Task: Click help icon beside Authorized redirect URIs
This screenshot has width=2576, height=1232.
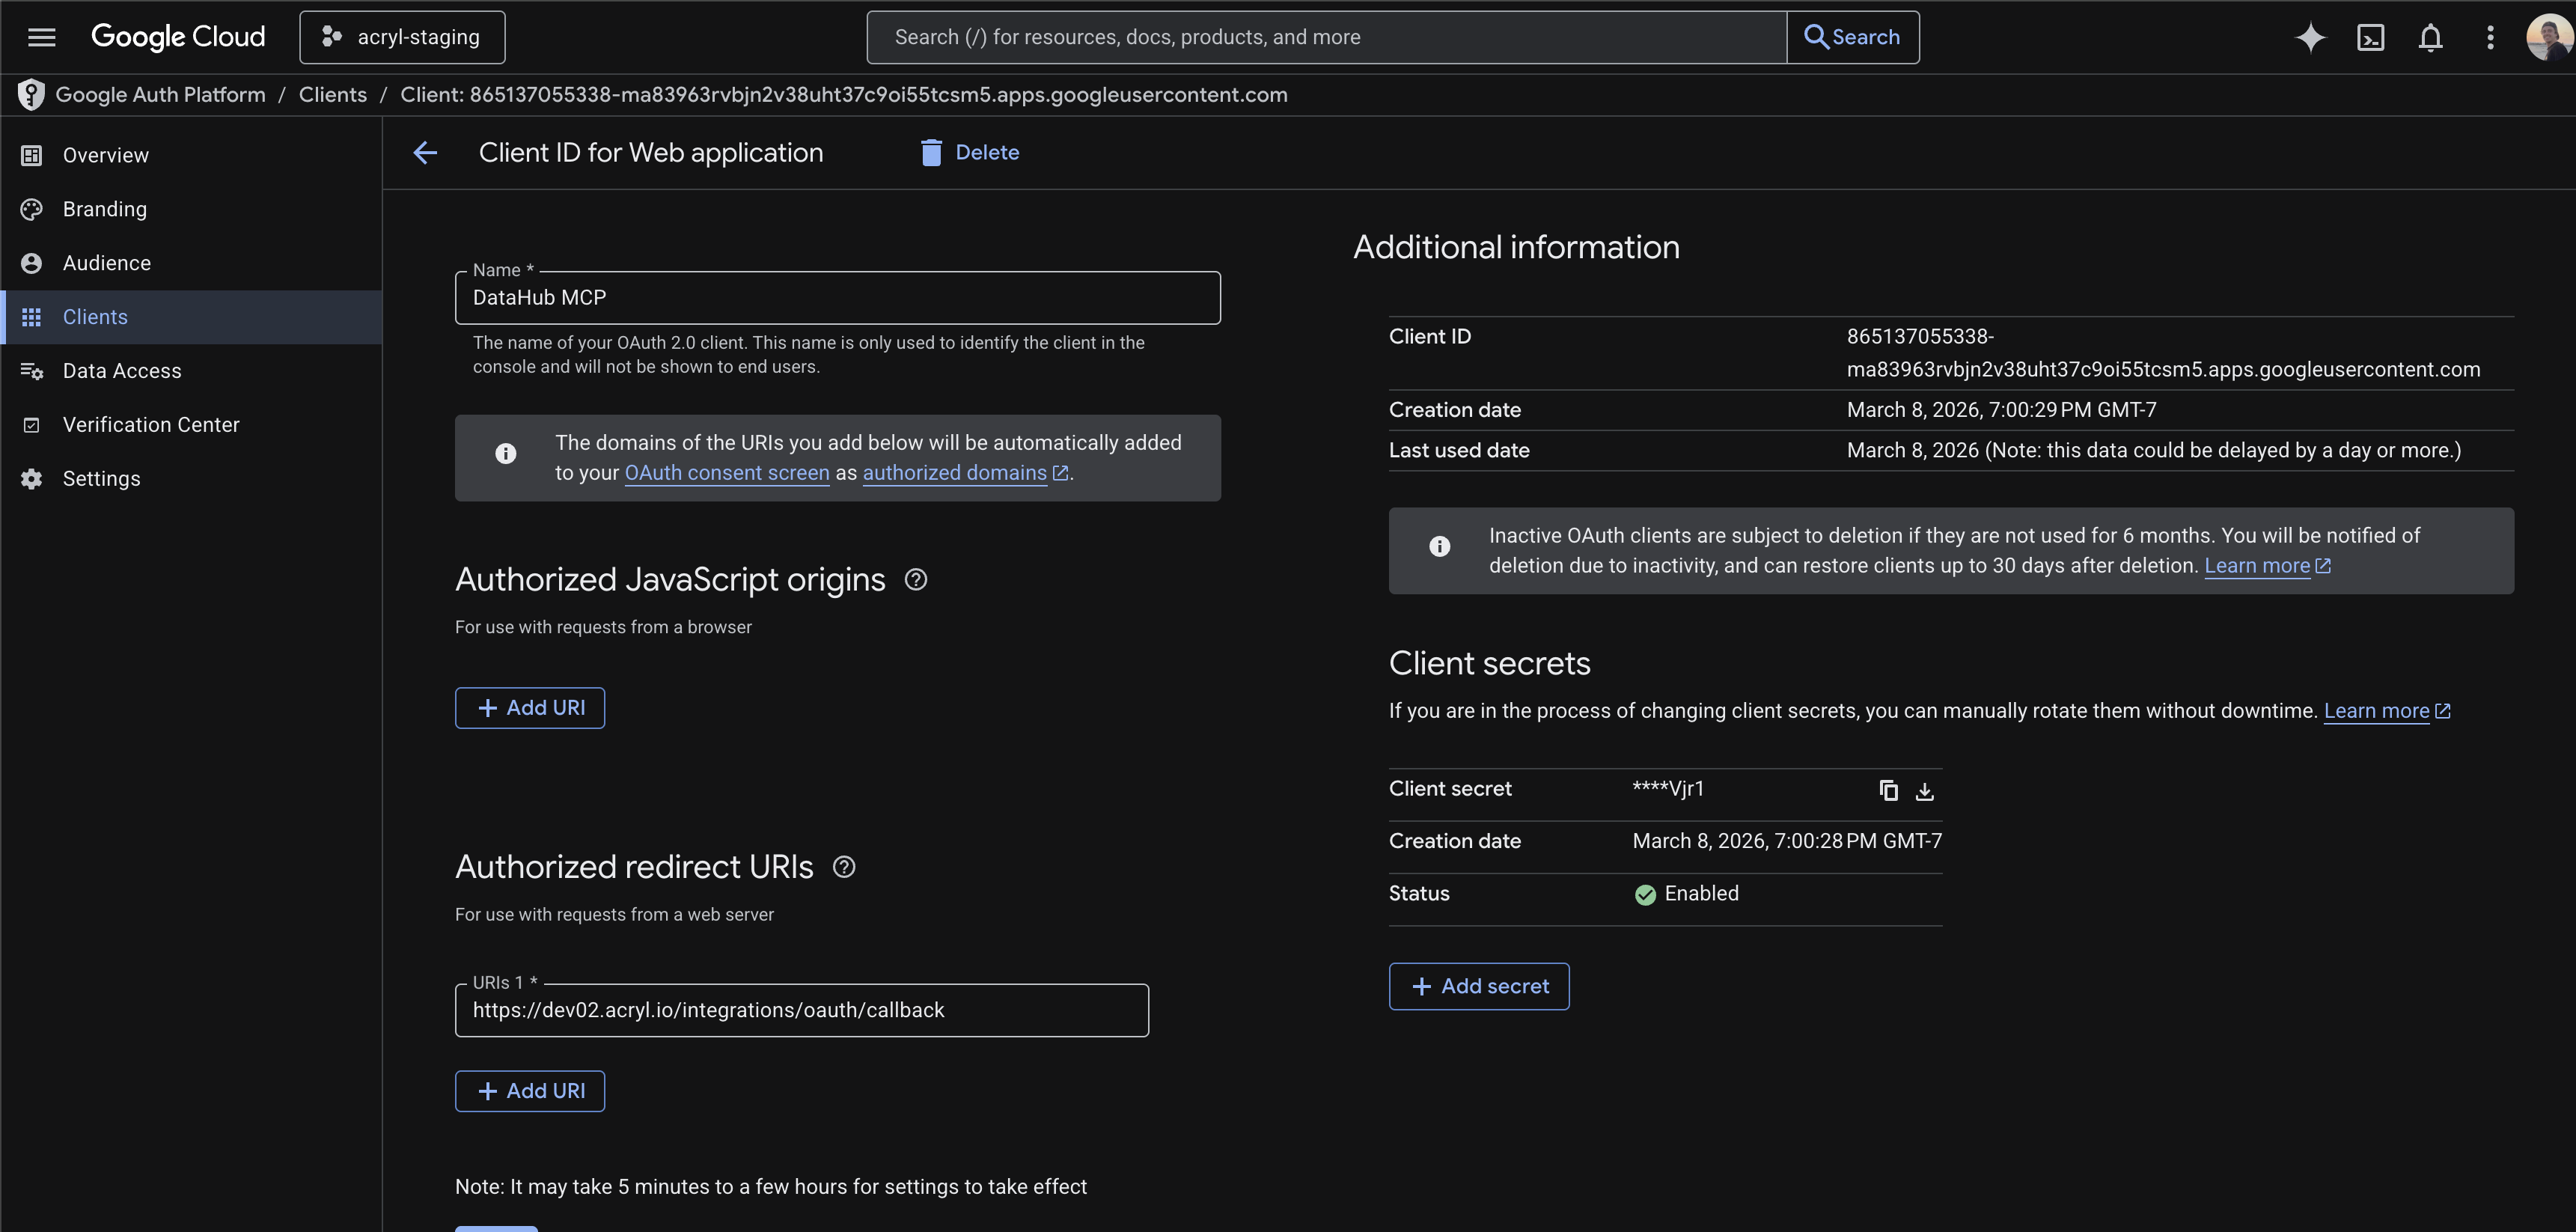Action: [x=844, y=866]
